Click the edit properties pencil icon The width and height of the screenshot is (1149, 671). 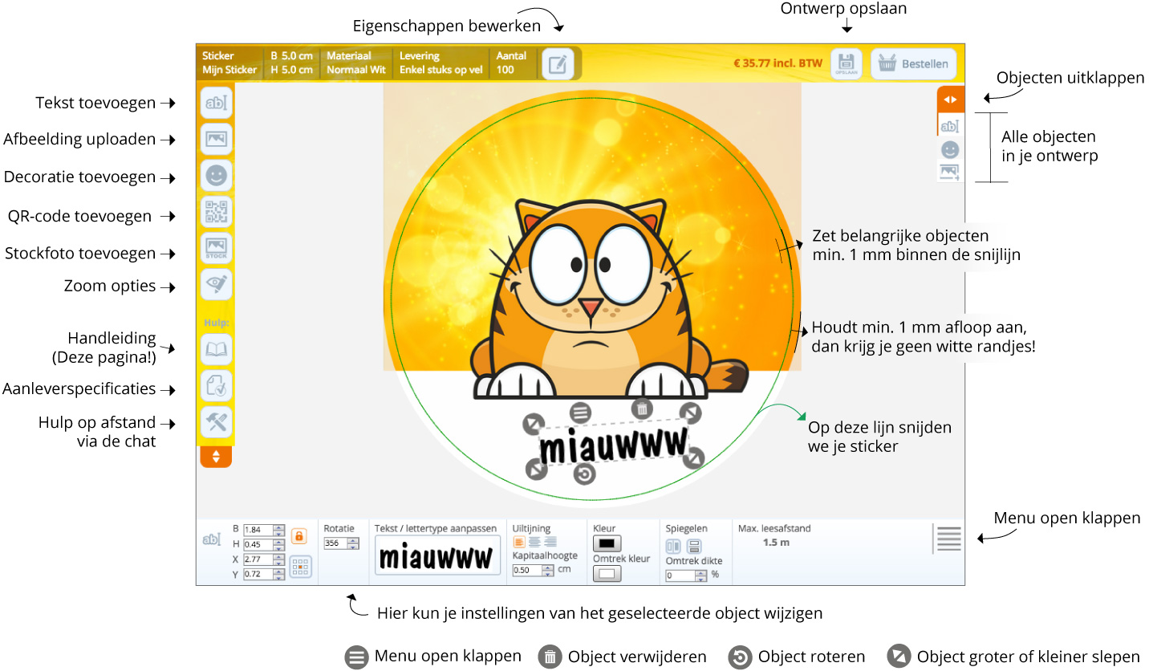pyautogui.click(x=557, y=64)
